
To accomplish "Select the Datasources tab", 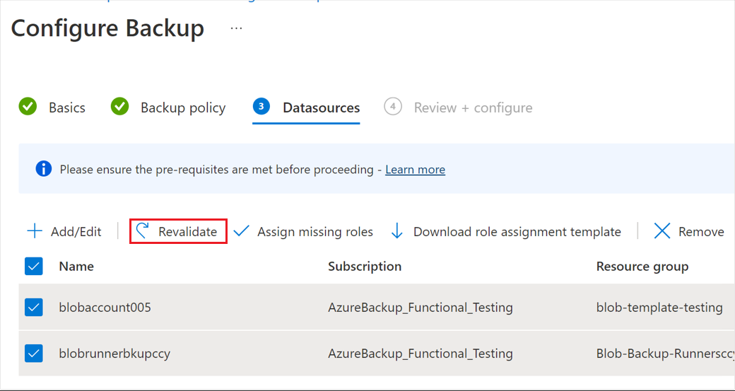I will coord(321,107).
